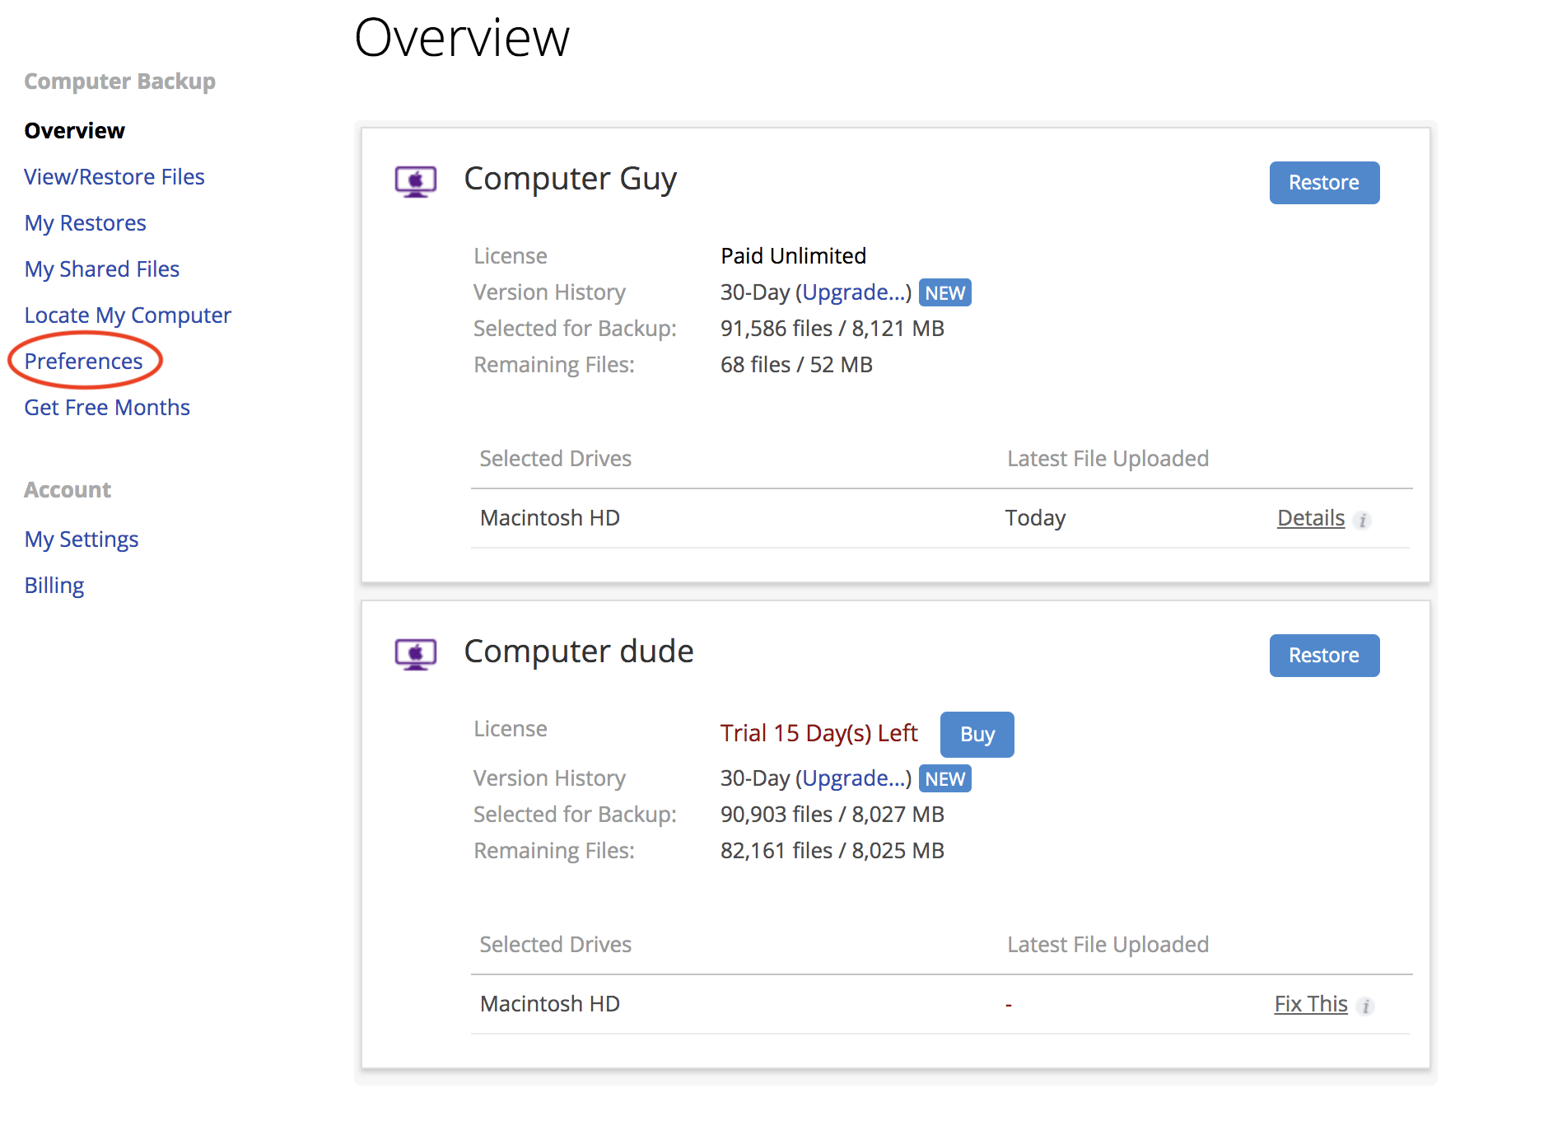Click 'Account' section heading
Screen dimensions: 1567x1121
tap(68, 489)
